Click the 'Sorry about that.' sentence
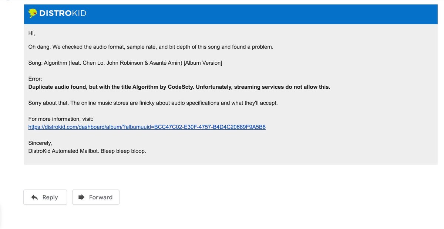 pos(153,103)
